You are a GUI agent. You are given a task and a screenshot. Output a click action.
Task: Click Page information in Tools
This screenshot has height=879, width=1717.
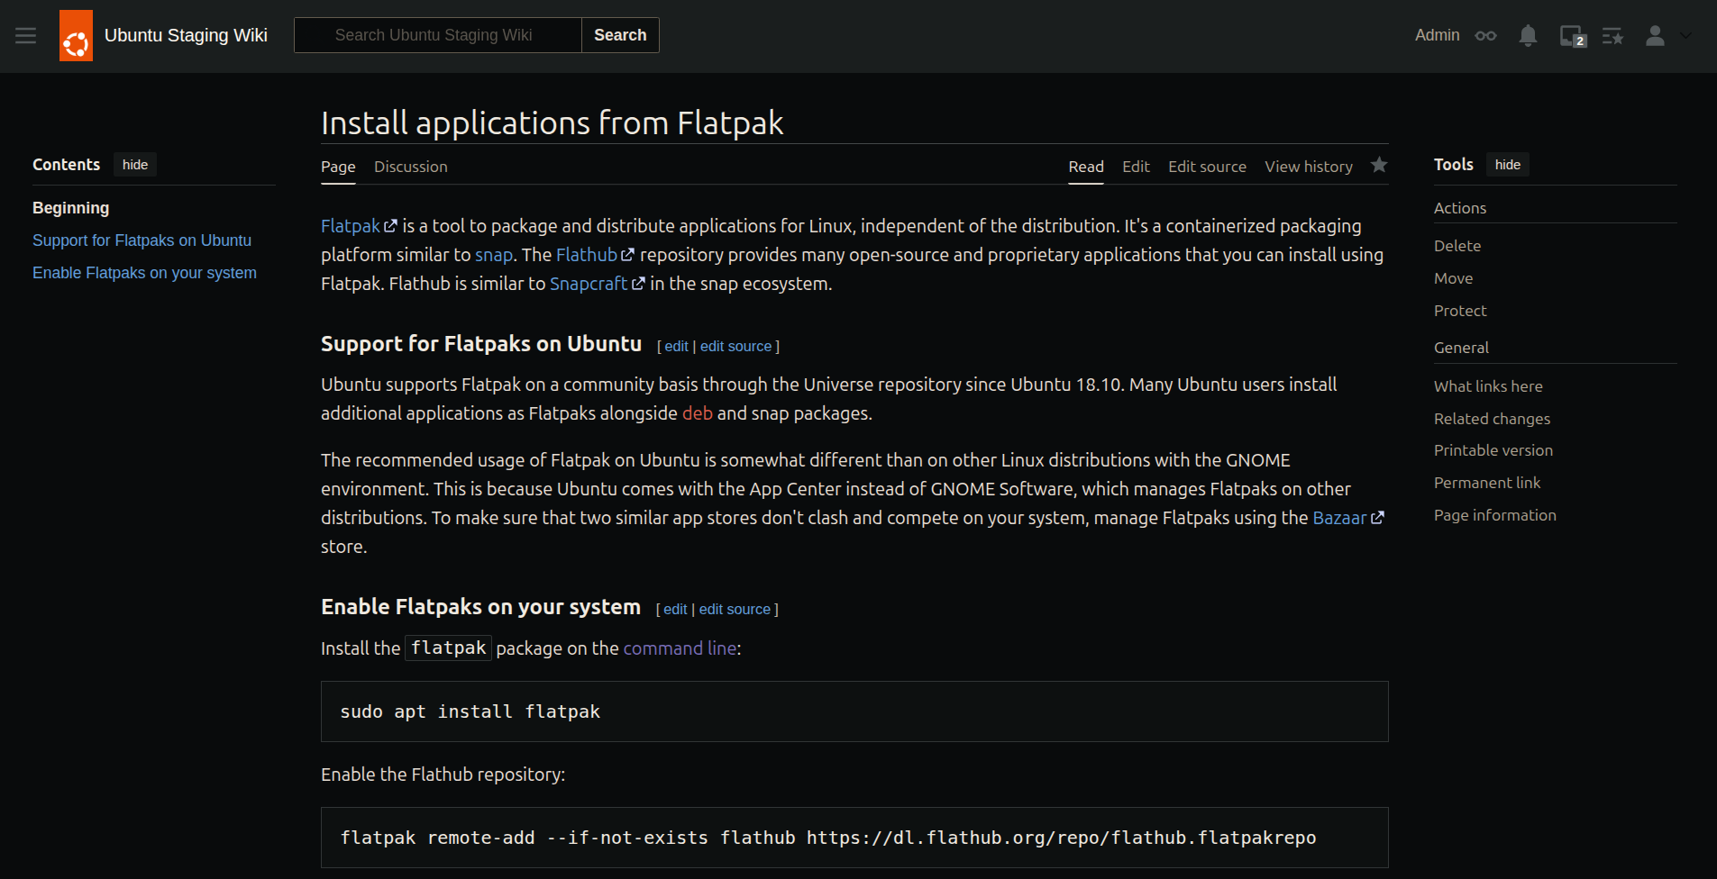click(x=1494, y=515)
